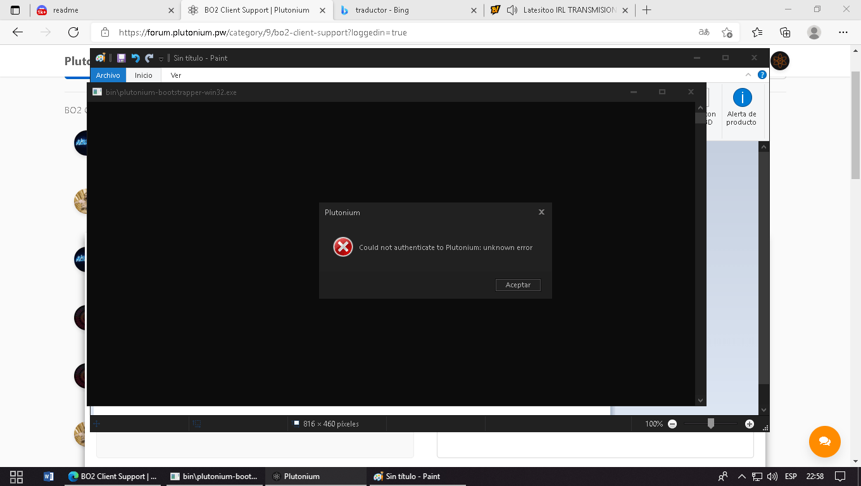Collapse the Paint ribbon with the chevron
This screenshot has width=861, height=486.
point(748,75)
